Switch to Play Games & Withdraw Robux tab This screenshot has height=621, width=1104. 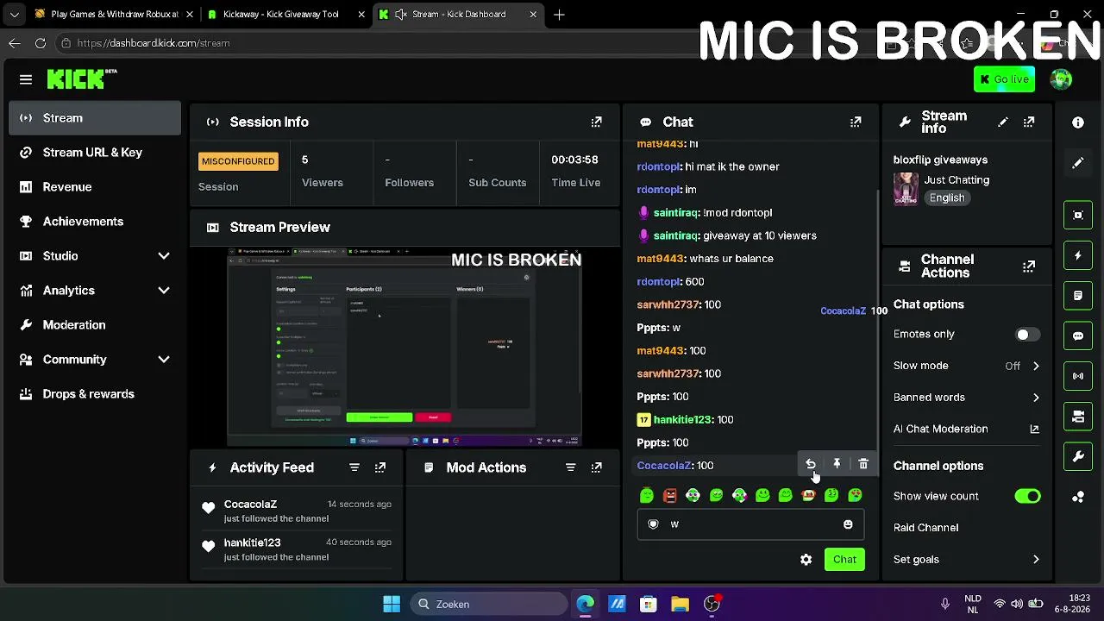point(112,15)
